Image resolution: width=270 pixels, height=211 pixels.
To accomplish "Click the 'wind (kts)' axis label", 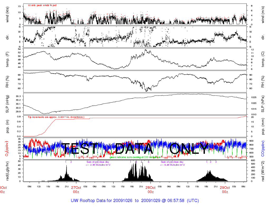I will 7,15.
